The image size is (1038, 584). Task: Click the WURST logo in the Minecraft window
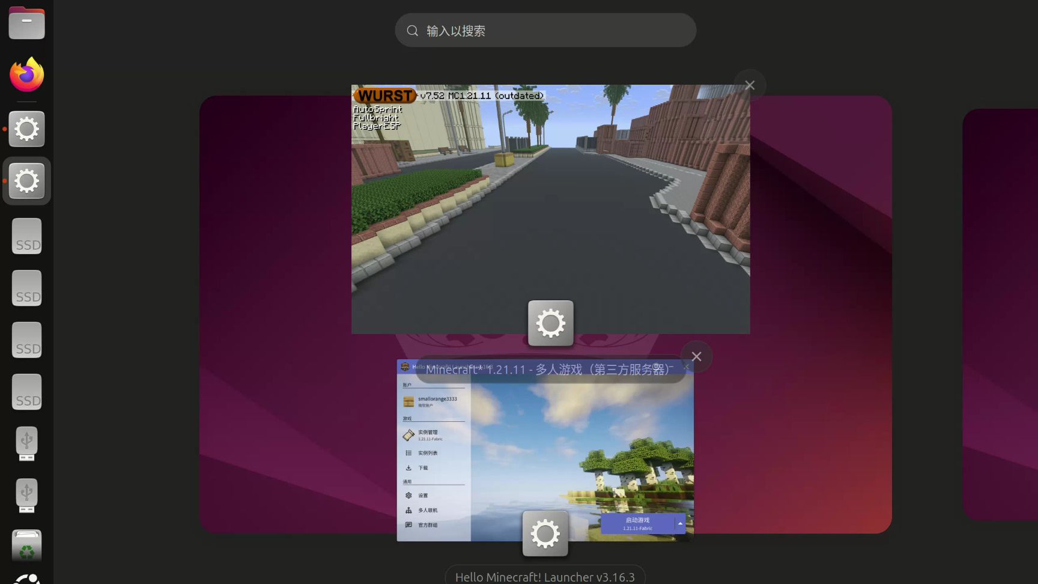click(x=385, y=96)
